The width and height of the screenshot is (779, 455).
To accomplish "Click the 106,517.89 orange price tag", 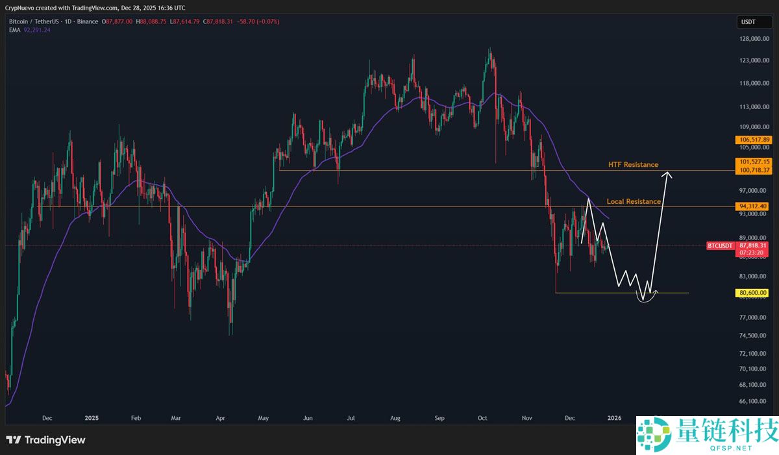I will point(753,140).
